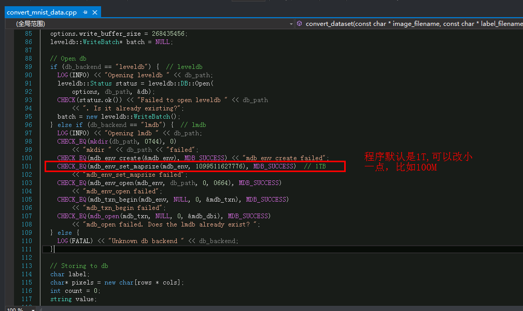Click line number 117 in the gutter
This screenshot has width=523, height=311.
(x=28, y=299)
